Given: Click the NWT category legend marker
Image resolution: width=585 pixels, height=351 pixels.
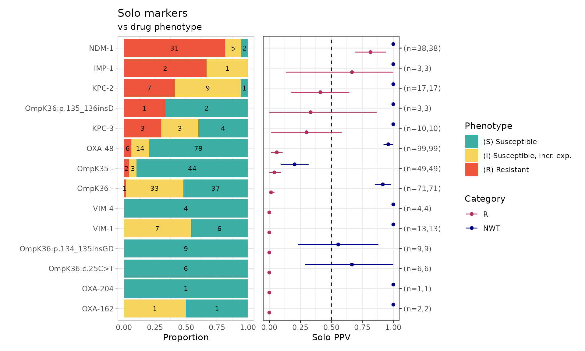Looking at the screenshot, I should pyautogui.click(x=472, y=228).
